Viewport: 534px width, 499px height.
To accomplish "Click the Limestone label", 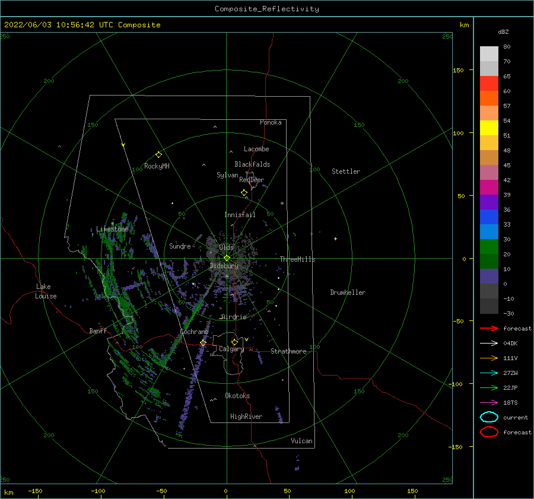I will pyautogui.click(x=112, y=229).
